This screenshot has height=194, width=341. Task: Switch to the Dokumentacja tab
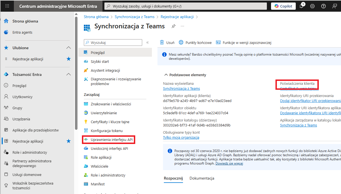pyautogui.click(x=202, y=178)
